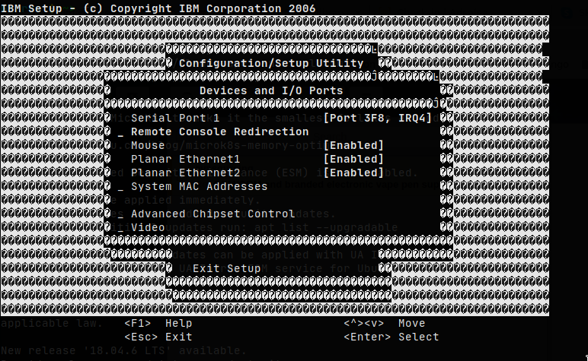This screenshot has width=588, height=361.
Task: Click the <Enter> Select hint
Action: coord(391,337)
